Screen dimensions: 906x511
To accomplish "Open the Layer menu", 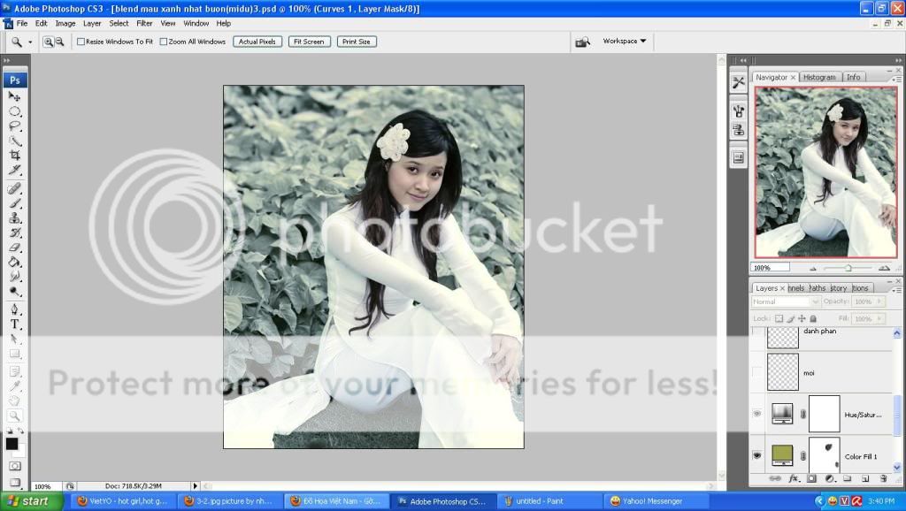I will 92,24.
